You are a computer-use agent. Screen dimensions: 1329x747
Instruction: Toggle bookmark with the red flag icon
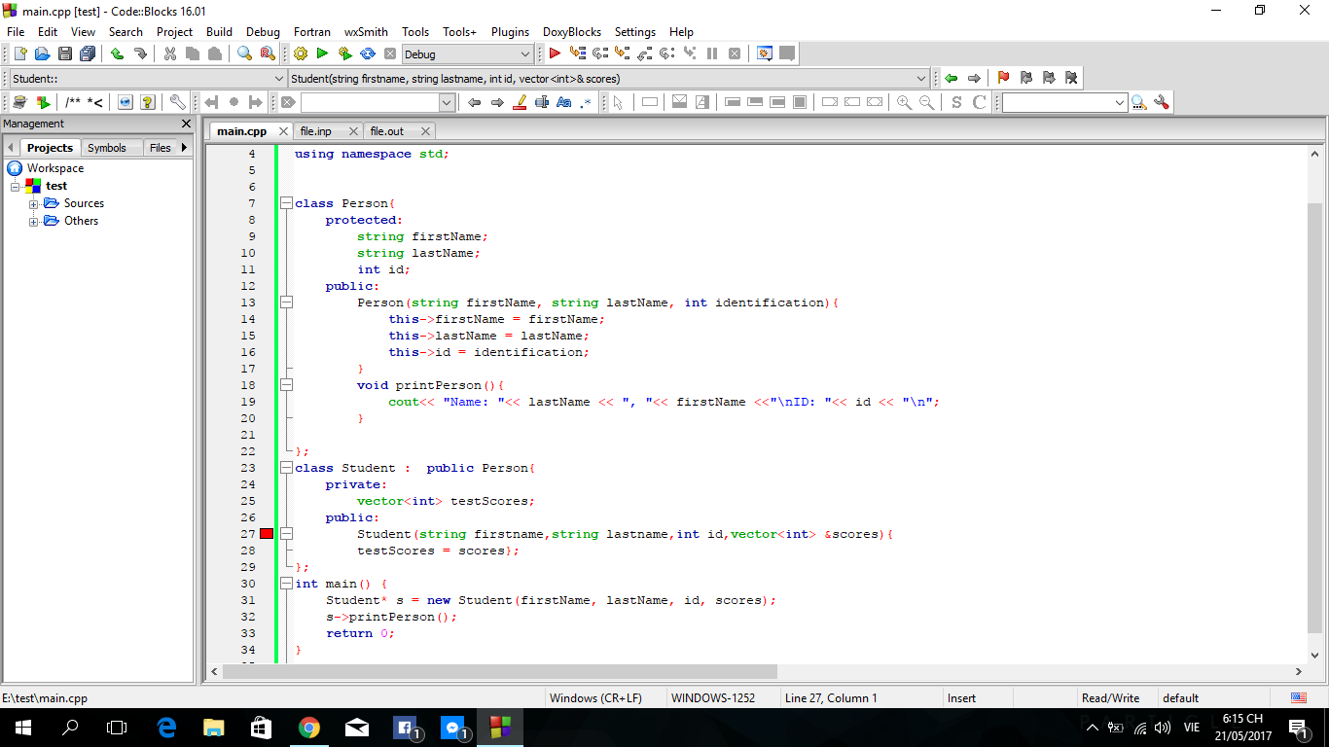[1003, 78]
